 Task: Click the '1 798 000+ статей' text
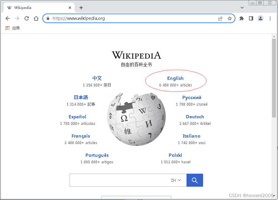click(192, 104)
